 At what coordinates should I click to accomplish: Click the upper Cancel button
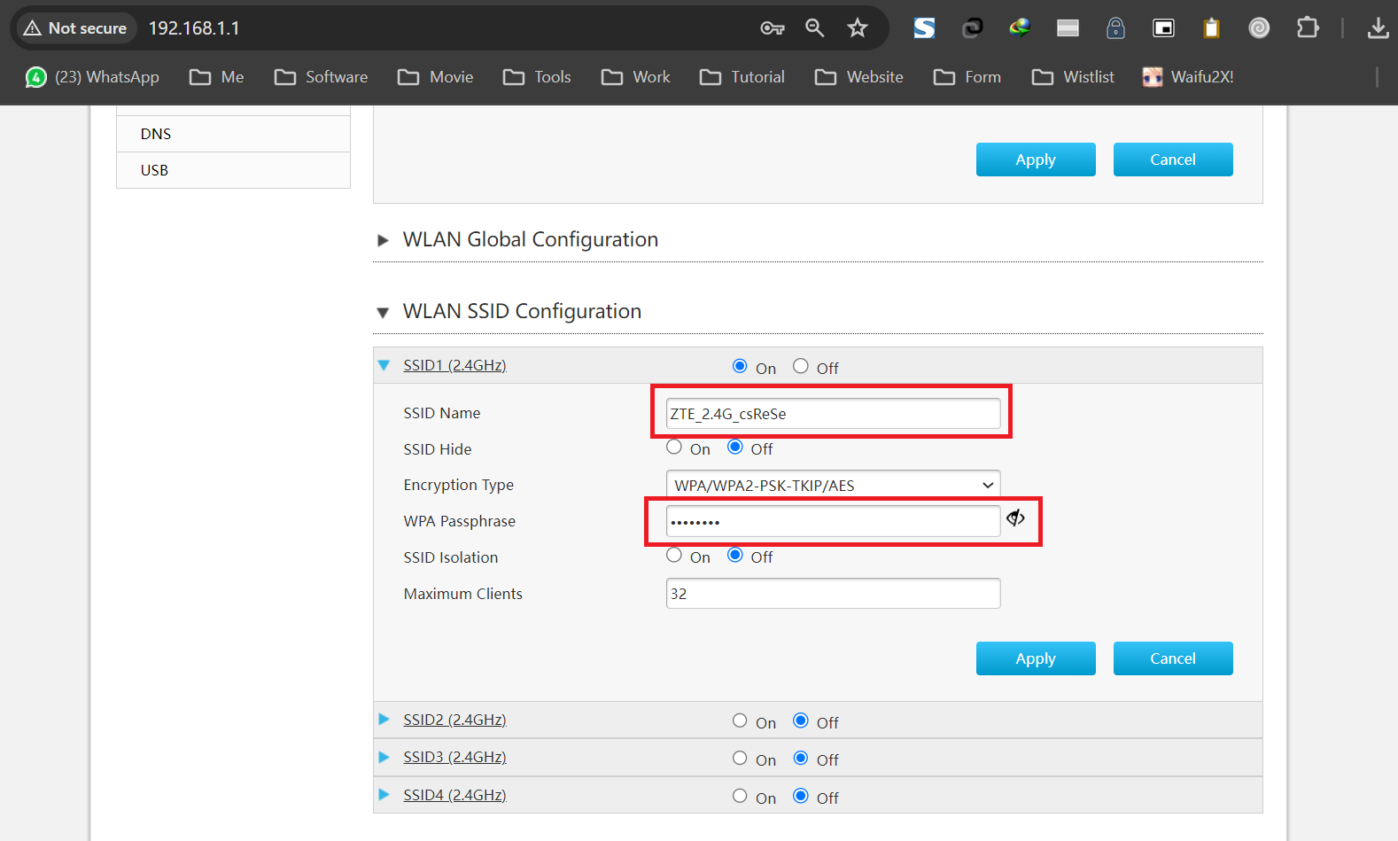point(1173,160)
